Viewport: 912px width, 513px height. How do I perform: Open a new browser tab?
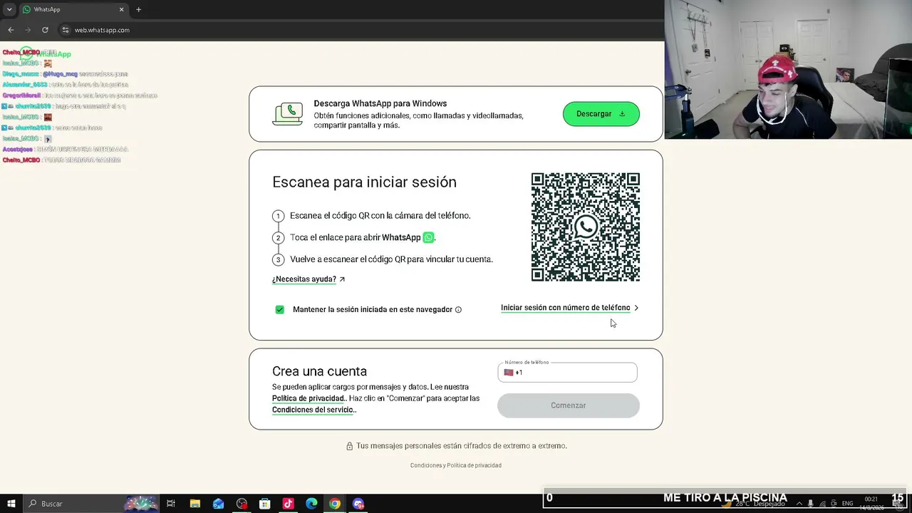[138, 9]
